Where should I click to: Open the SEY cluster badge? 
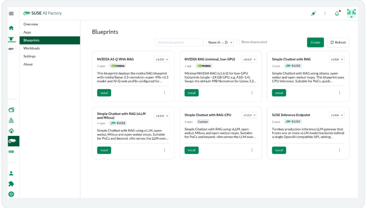coord(11,49)
